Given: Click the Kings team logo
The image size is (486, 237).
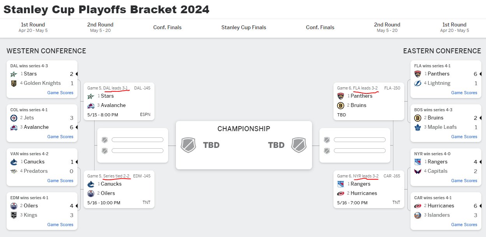Looking at the screenshot, I should [14, 215].
